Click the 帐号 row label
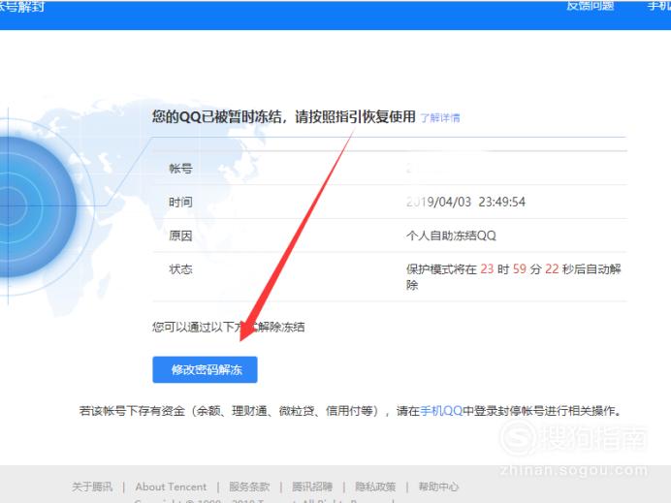Viewport: 671px width, 503px height. tap(180, 169)
